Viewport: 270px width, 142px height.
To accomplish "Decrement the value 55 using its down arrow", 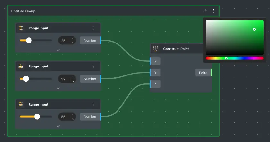I will point(73,119).
